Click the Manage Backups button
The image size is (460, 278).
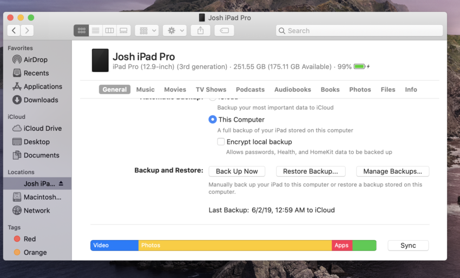tap(392, 171)
